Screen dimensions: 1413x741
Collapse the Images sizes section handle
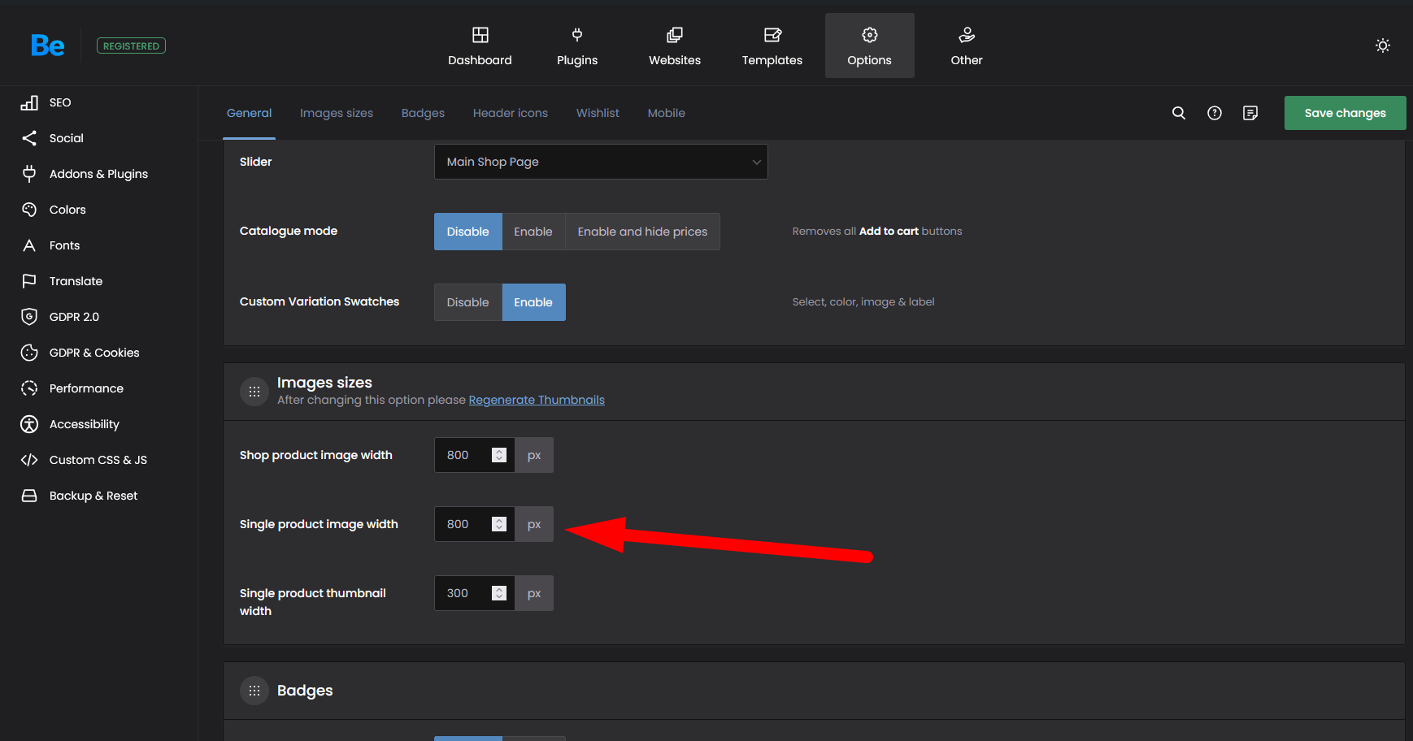tap(254, 392)
